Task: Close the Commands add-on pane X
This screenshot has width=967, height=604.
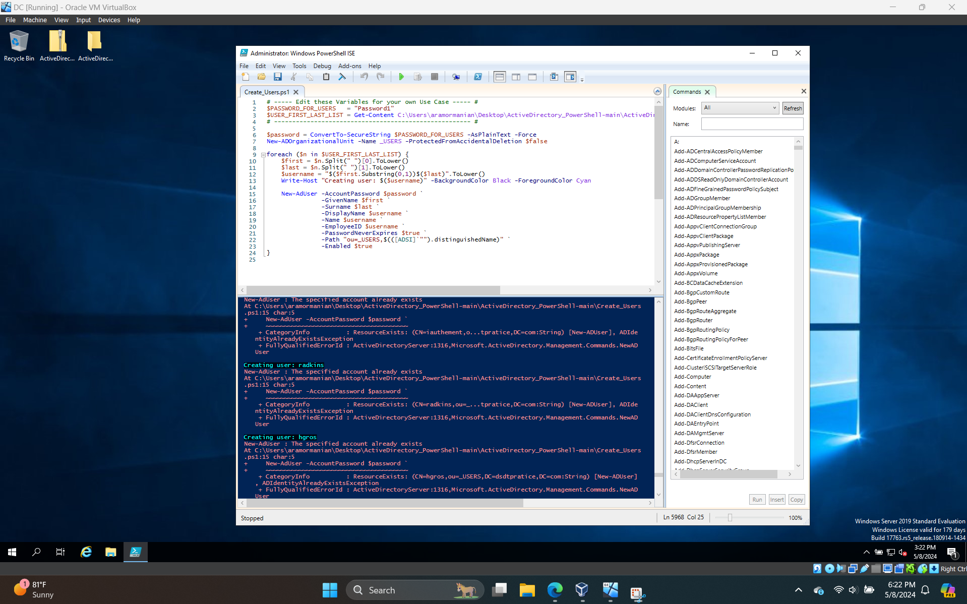Action: pyautogui.click(x=803, y=91)
